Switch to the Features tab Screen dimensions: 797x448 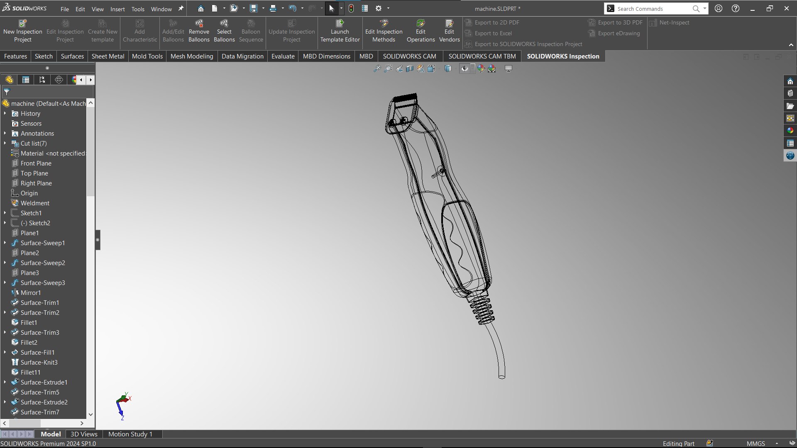point(15,56)
